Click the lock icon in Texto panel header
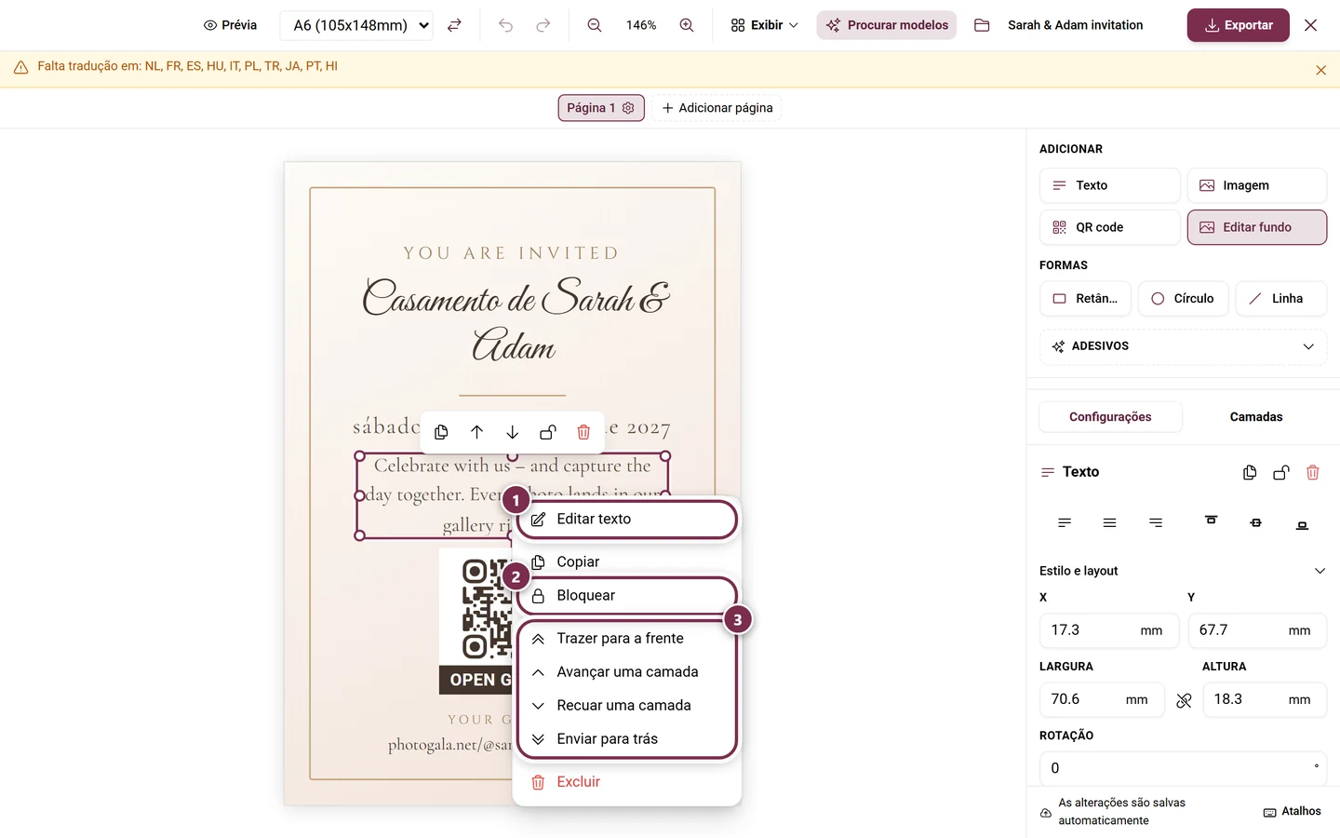Viewport: 1340px width, 838px height. click(1281, 472)
